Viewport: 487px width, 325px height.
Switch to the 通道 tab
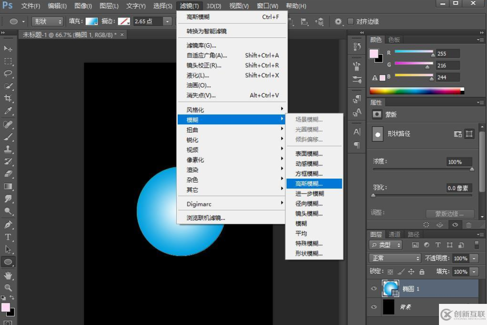[x=394, y=234]
